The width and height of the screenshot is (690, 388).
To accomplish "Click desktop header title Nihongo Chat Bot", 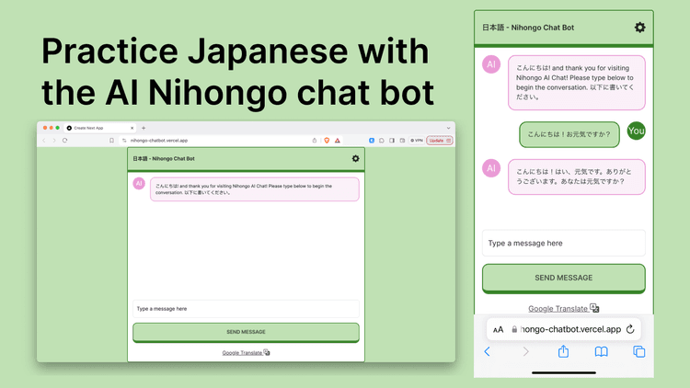I will (x=164, y=158).
